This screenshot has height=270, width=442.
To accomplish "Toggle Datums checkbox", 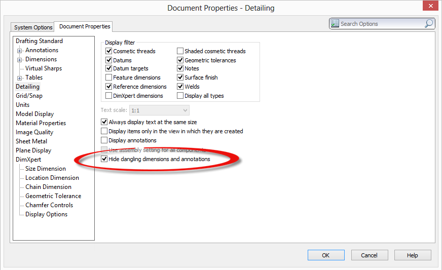I will [x=108, y=60].
